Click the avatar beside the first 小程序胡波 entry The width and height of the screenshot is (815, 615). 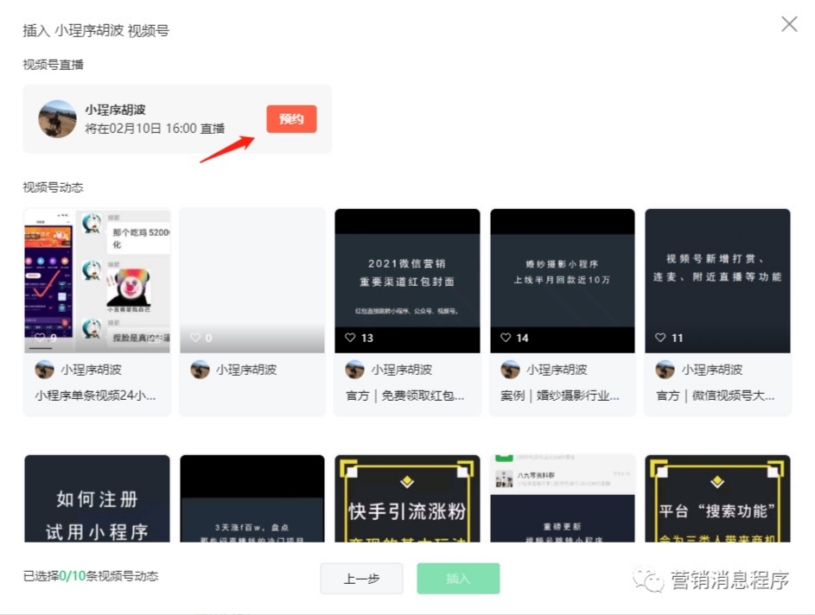pyautogui.click(x=44, y=370)
